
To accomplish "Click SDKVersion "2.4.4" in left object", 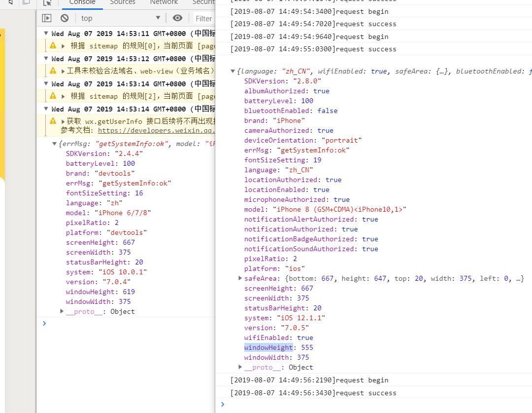I will tap(104, 153).
